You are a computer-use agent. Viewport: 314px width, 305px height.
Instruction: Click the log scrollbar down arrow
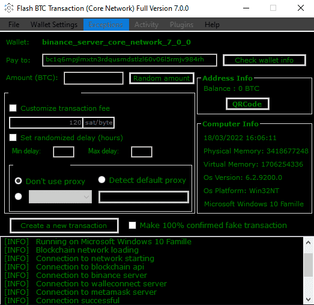click(308, 300)
